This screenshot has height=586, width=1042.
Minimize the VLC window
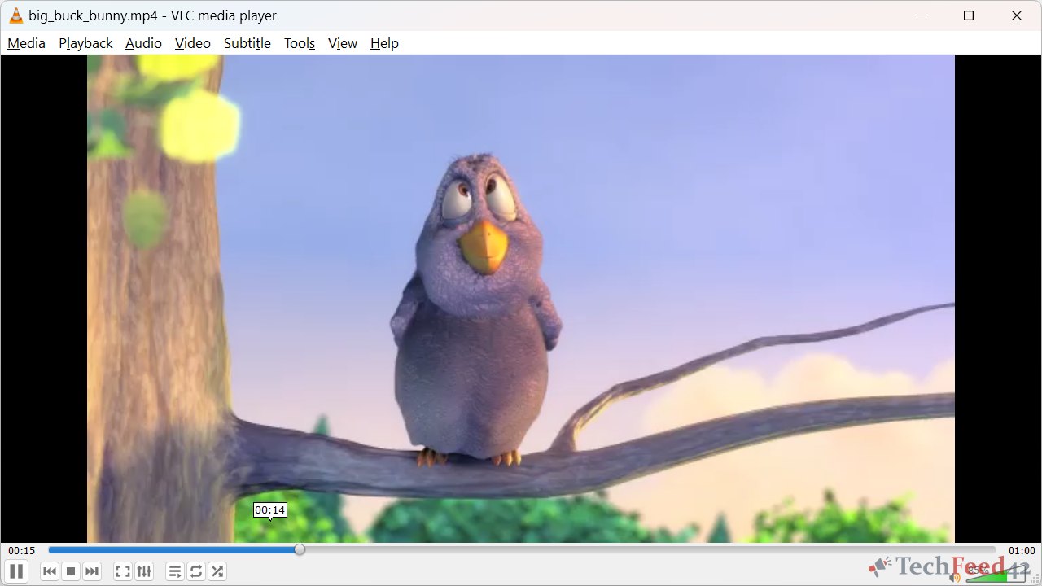coord(922,15)
